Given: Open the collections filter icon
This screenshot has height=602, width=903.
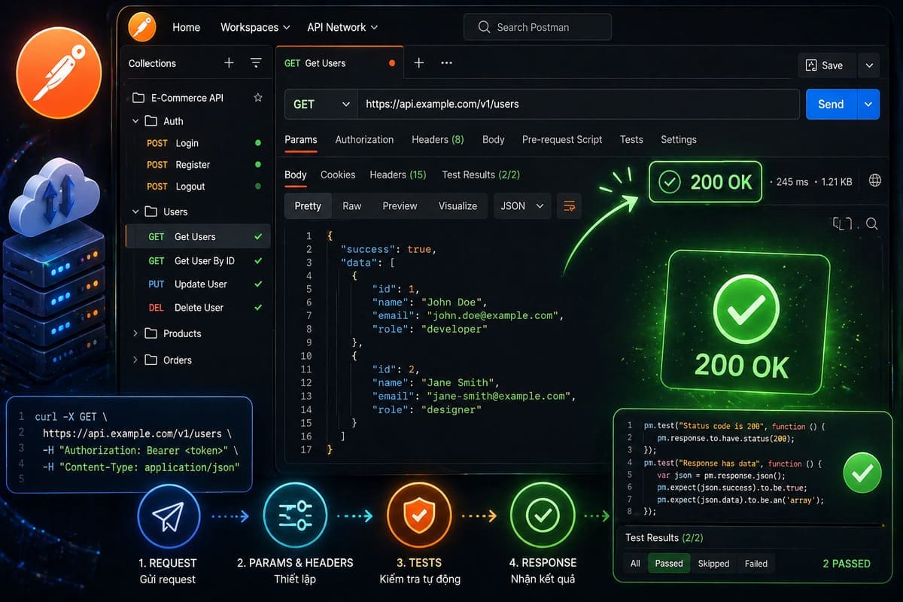Looking at the screenshot, I should [x=256, y=63].
